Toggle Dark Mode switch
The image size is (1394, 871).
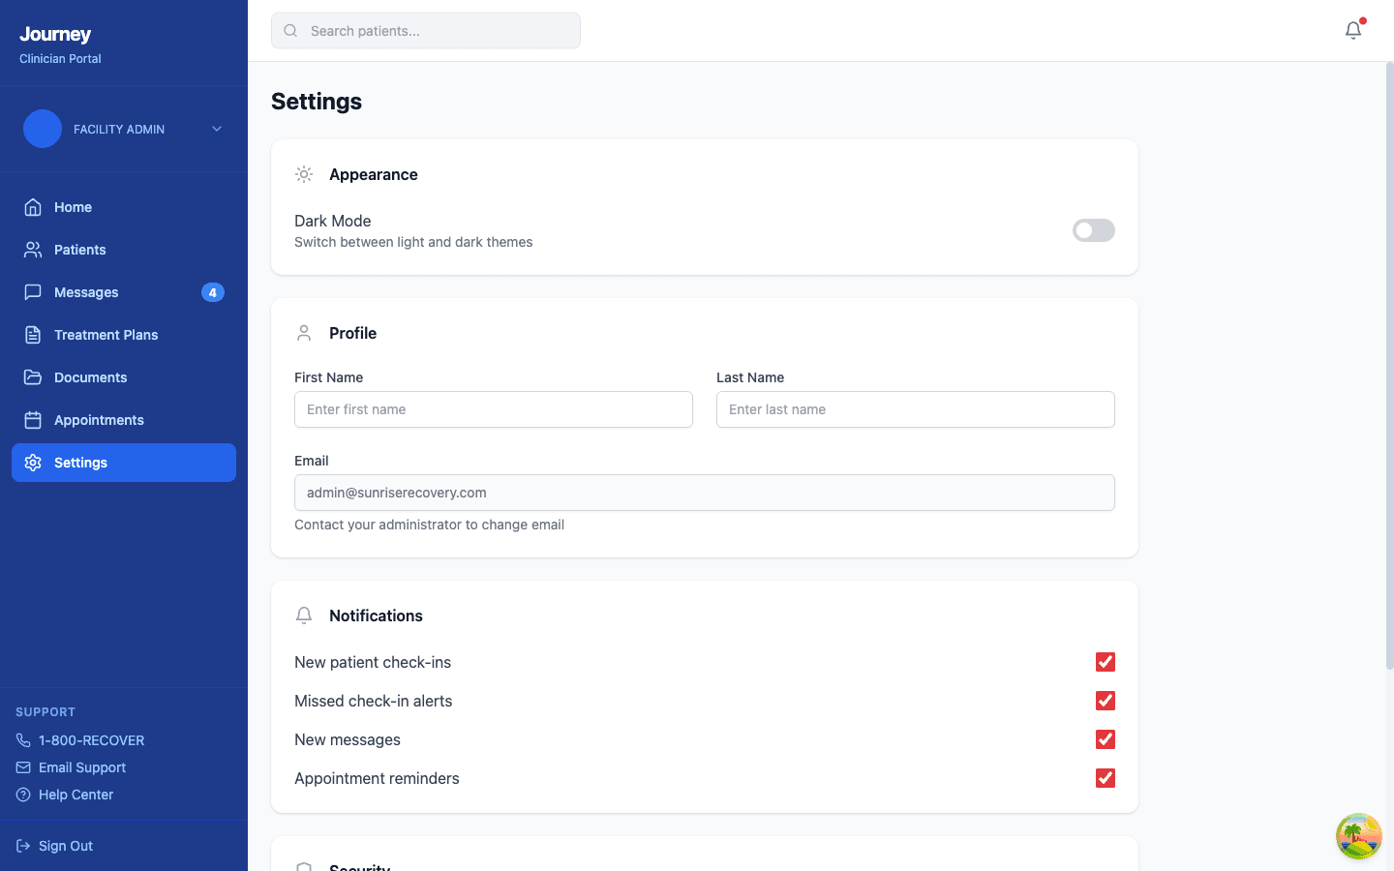tap(1093, 230)
